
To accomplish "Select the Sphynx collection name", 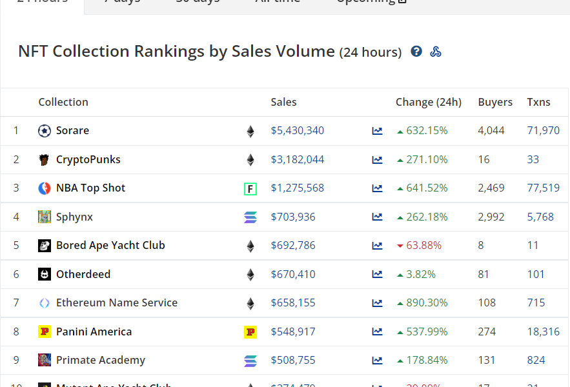I will (74, 217).
